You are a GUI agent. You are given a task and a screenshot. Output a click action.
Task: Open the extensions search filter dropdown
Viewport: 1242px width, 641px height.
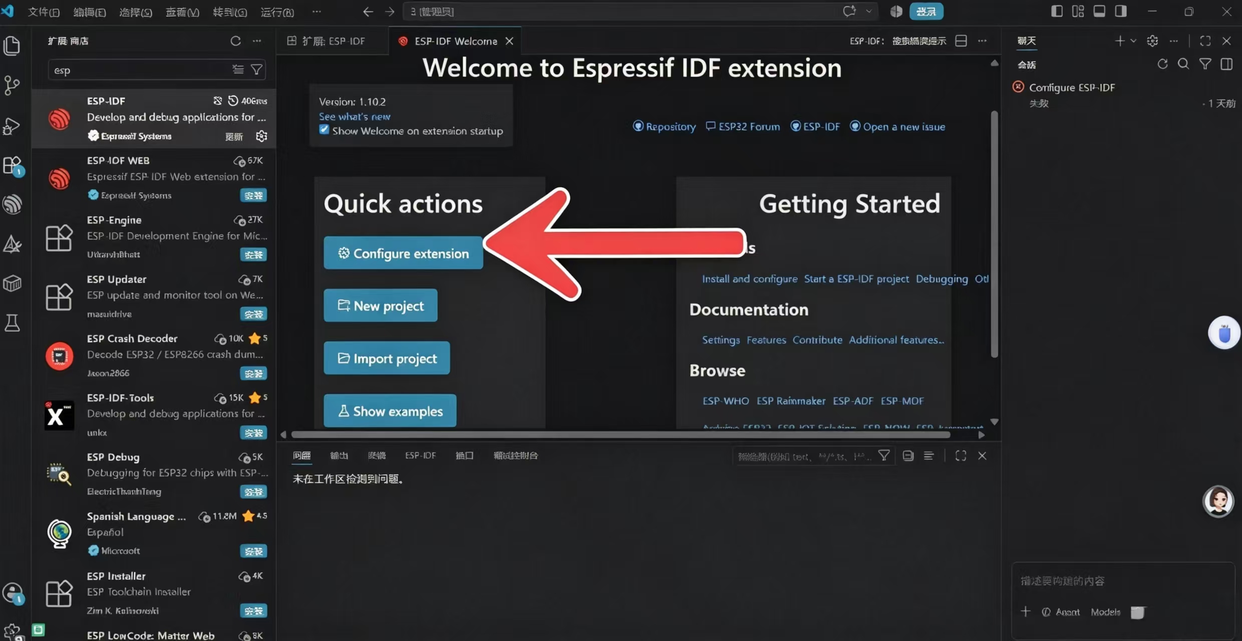click(256, 70)
